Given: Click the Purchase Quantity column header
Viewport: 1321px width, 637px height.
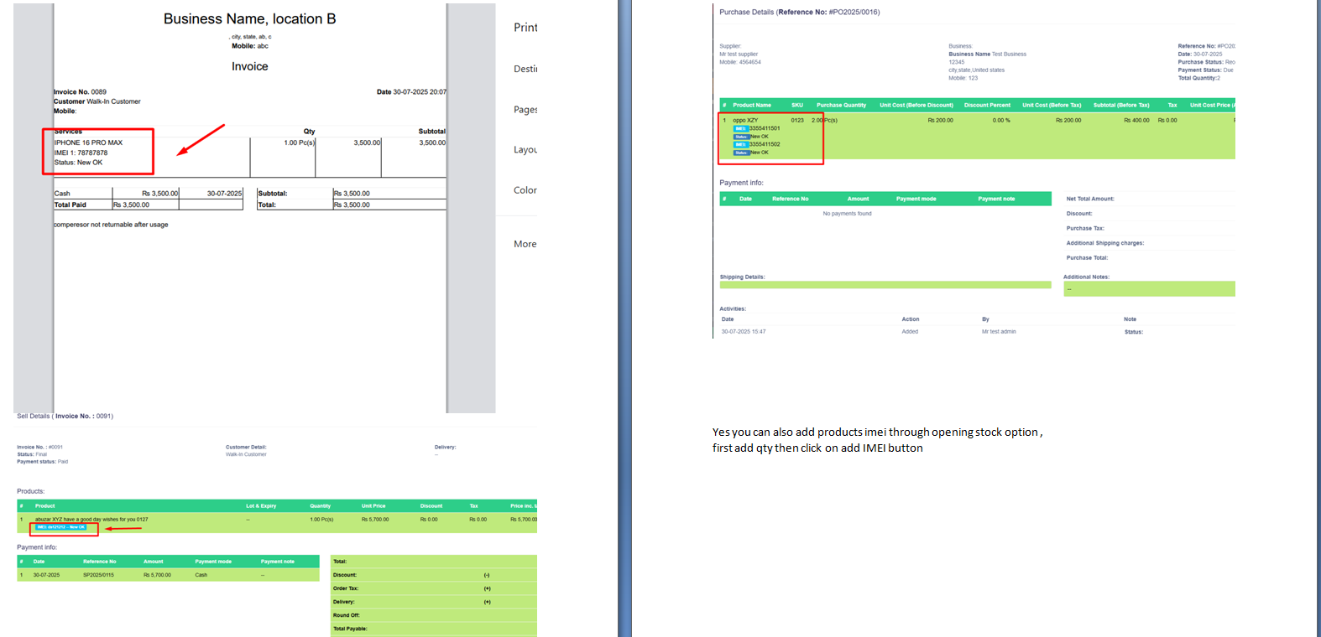Looking at the screenshot, I should pyautogui.click(x=841, y=106).
